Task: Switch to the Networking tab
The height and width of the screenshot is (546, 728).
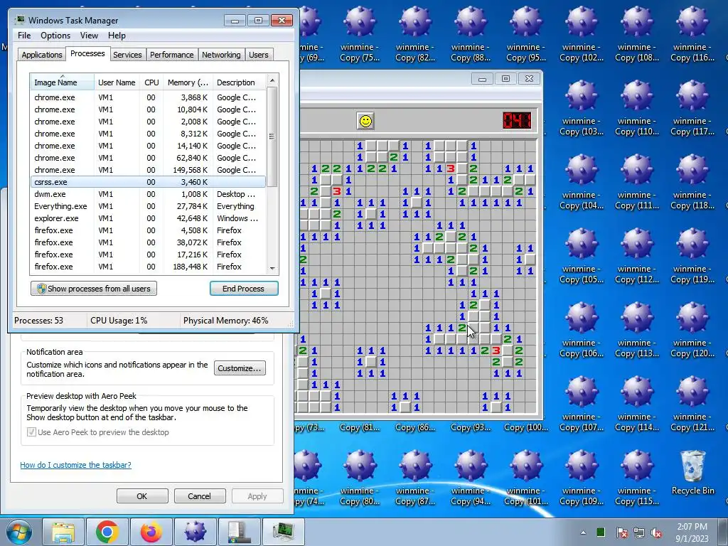Action: tap(221, 55)
